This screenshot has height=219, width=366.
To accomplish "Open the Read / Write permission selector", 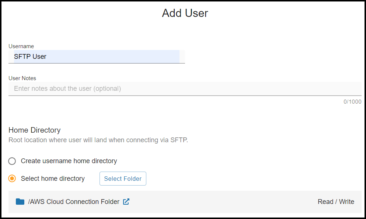I will coord(336,201).
